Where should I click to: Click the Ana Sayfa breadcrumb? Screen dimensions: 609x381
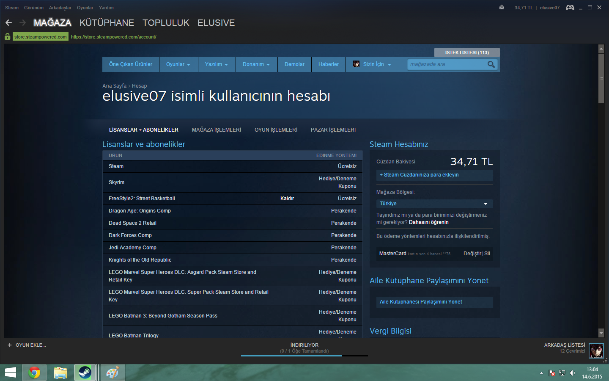pos(114,86)
